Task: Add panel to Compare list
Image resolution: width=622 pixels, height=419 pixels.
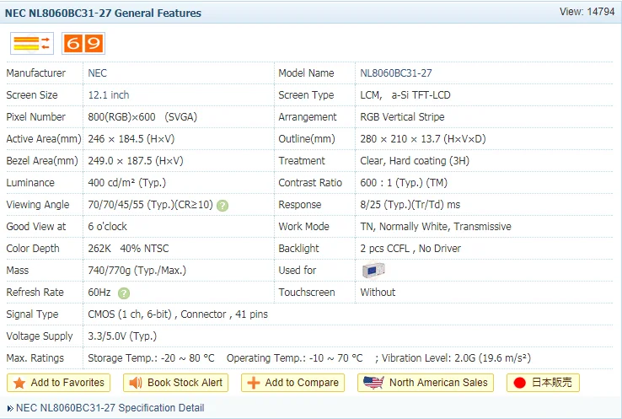Action: (292, 383)
